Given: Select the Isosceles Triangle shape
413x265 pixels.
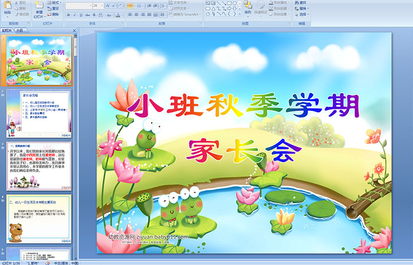Looking at the screenshot, I should tap(214, 9).
